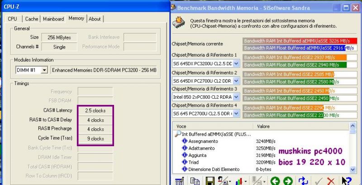Click magnifier icon beside Int Buffered row

pos(178,134)
